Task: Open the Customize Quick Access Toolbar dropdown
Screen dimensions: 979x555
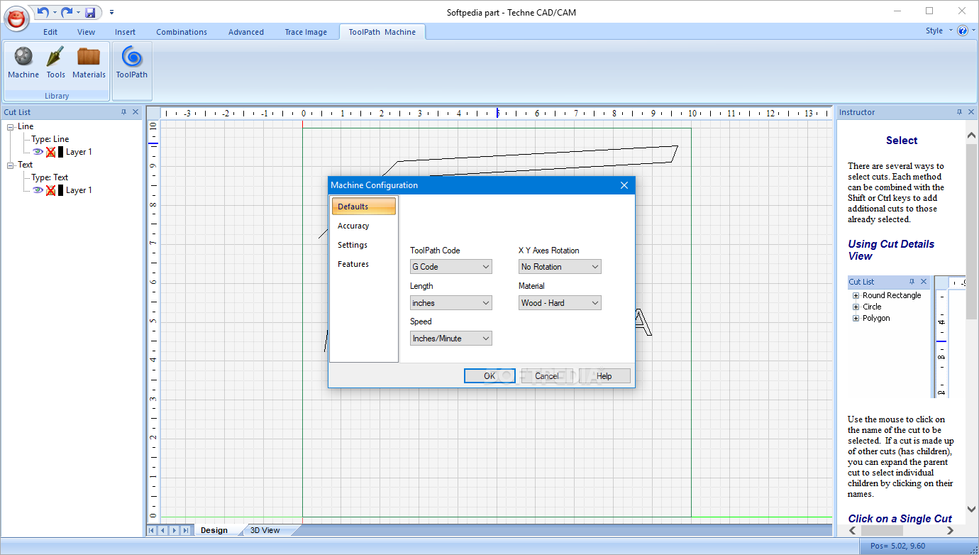Action: 111,13
